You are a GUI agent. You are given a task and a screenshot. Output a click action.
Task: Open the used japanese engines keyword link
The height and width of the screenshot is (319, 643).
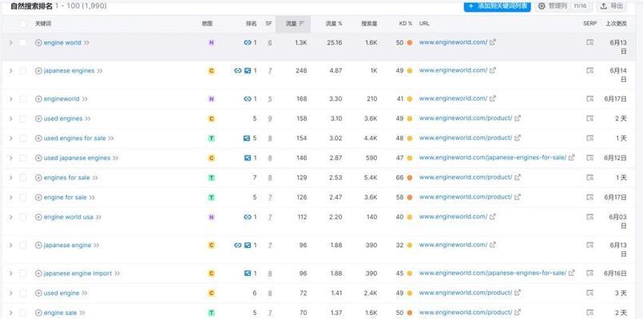pyautogui.click(x=77, y=158)
